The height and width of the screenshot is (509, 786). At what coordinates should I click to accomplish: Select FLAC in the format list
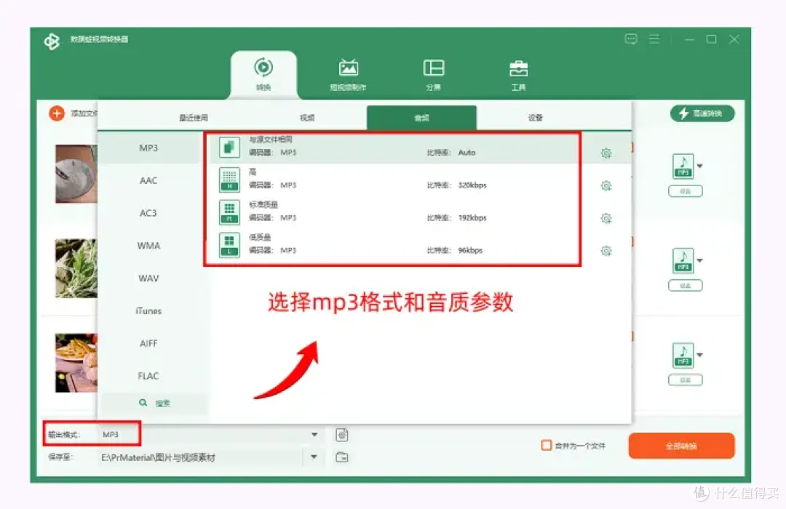149,376
